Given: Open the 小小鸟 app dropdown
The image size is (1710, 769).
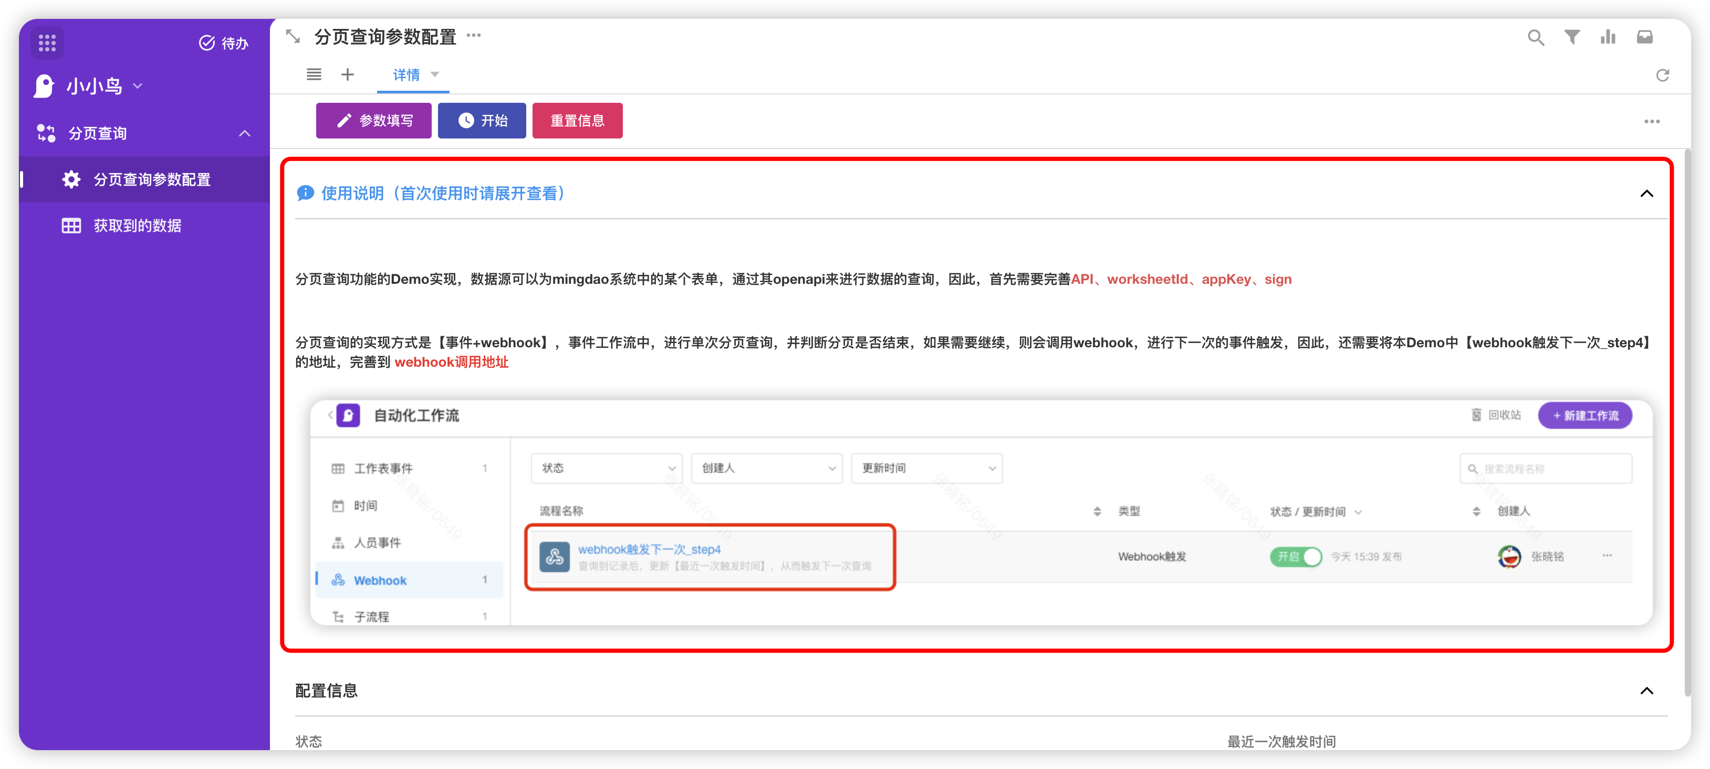Looking at the screenshot, I should click(x=138, y=86).
